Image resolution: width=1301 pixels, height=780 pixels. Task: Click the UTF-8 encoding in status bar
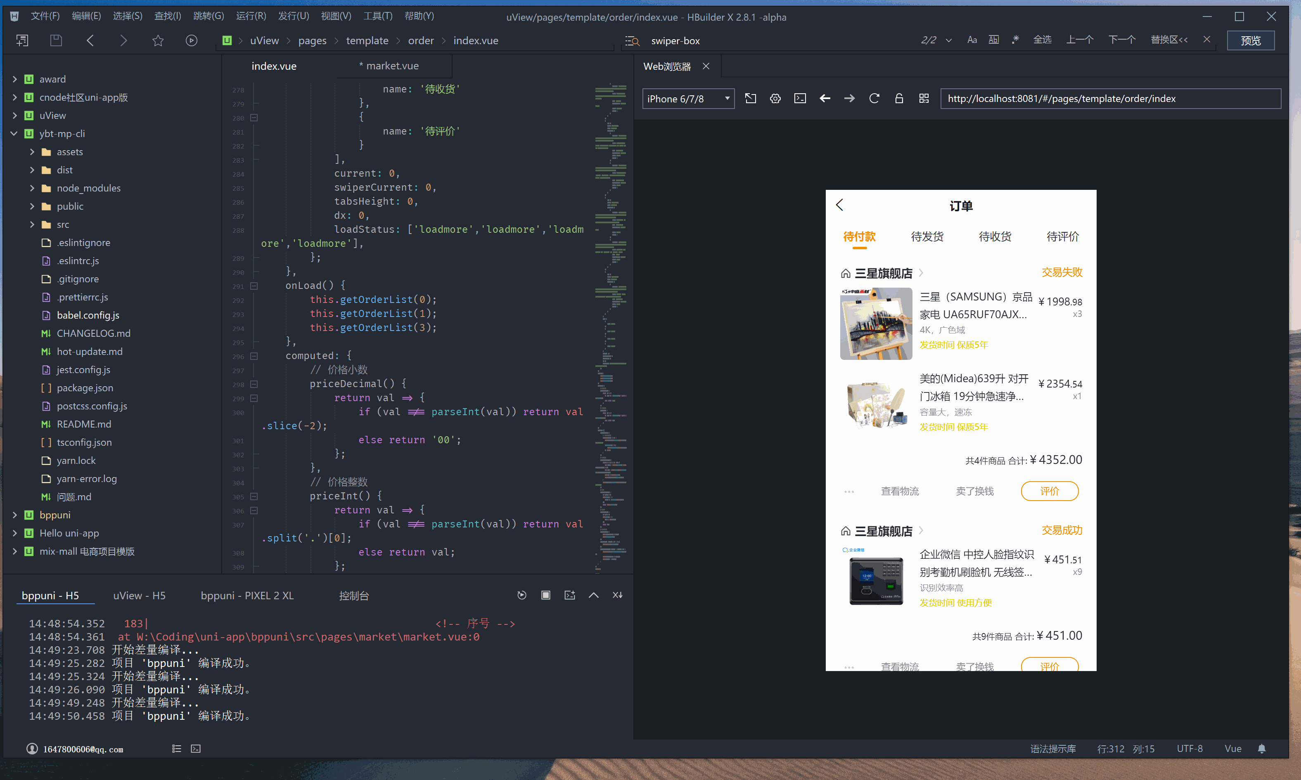click(x=1190, y=749)
